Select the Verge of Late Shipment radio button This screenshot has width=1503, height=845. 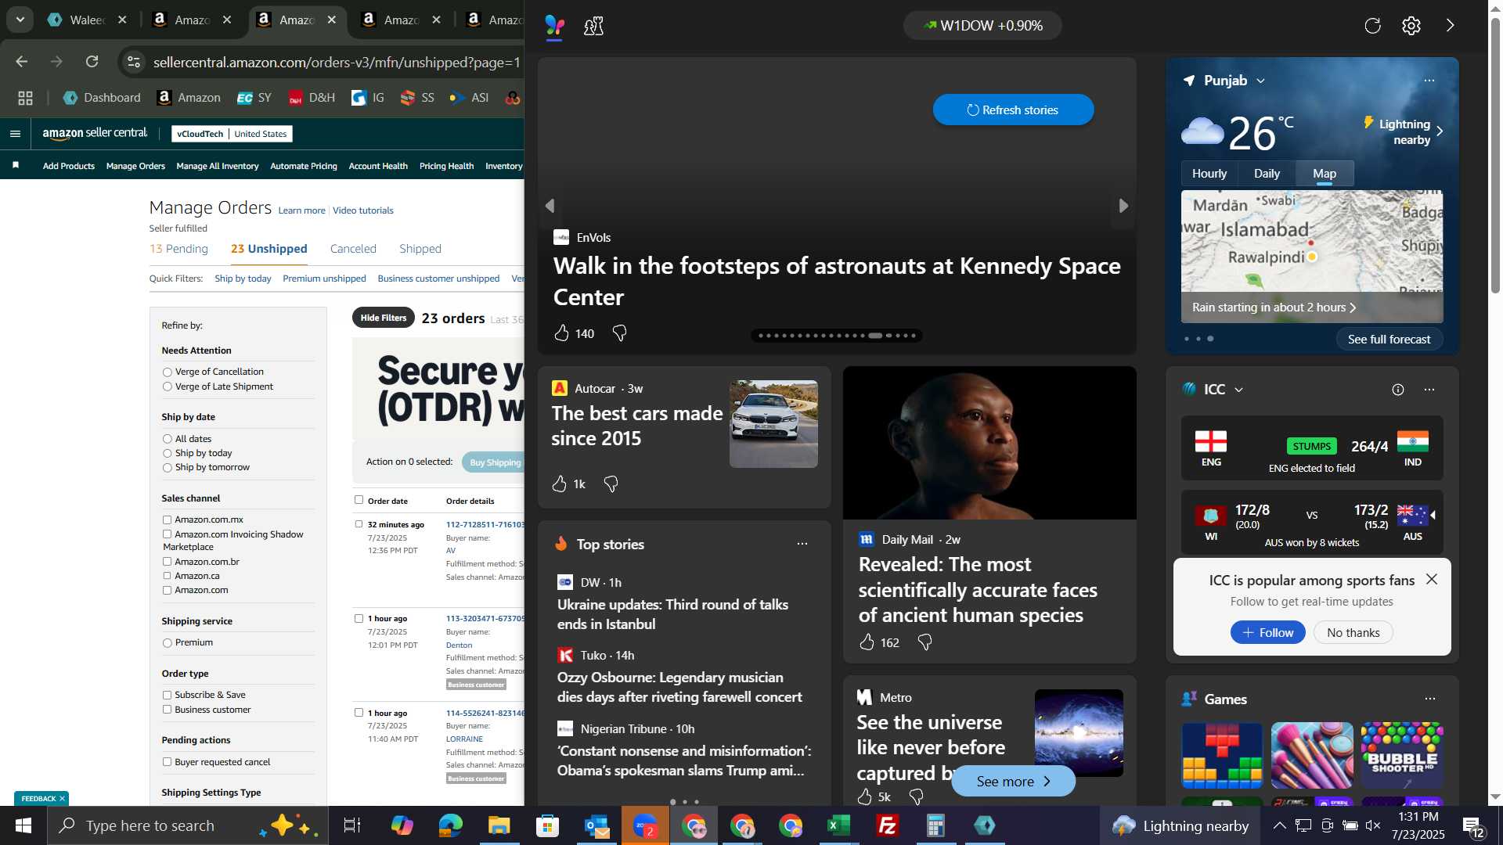pos(167,387)
